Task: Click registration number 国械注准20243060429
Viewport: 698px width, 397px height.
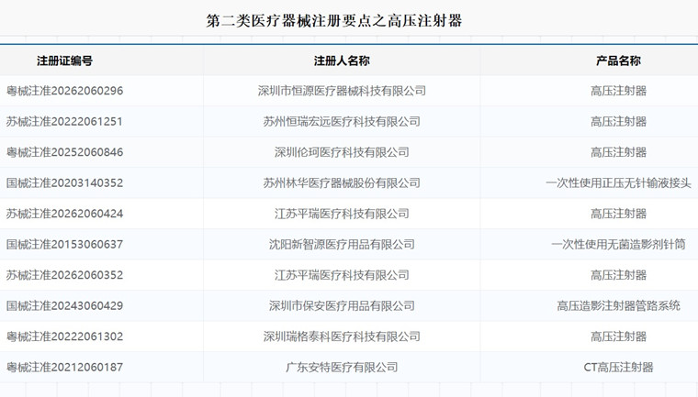Action: click(64, 305)
